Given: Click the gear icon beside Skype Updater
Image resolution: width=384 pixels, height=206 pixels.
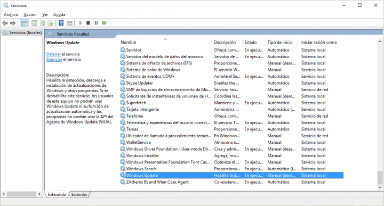Looking at the screenshot, I should 123,83.
